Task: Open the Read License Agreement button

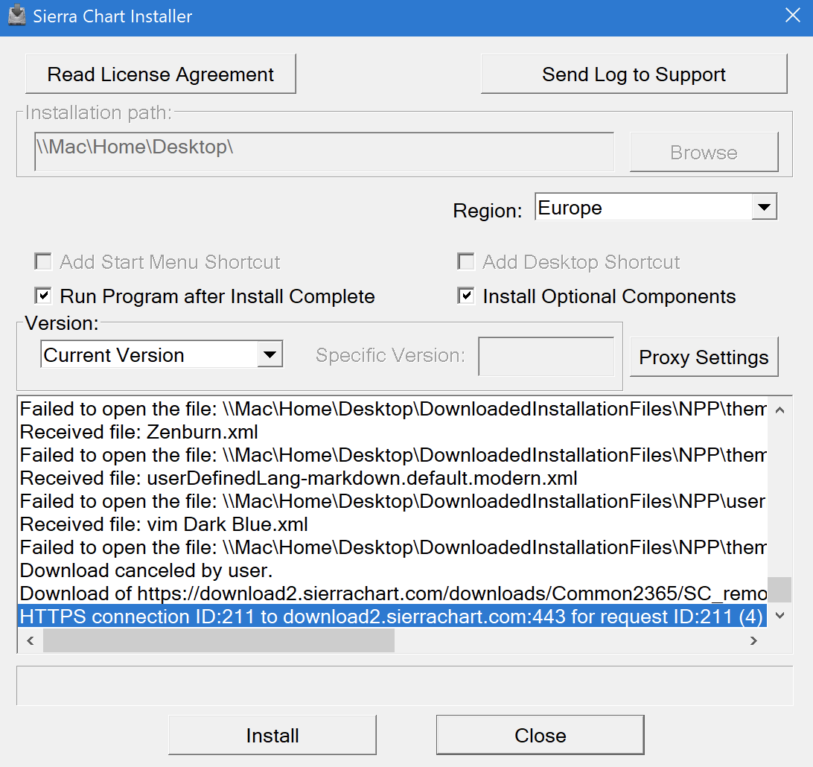Action: coord(161,74)
